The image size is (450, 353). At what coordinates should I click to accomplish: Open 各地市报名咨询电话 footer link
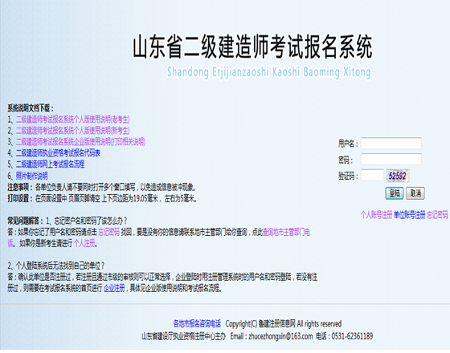(x=197, y=324)
